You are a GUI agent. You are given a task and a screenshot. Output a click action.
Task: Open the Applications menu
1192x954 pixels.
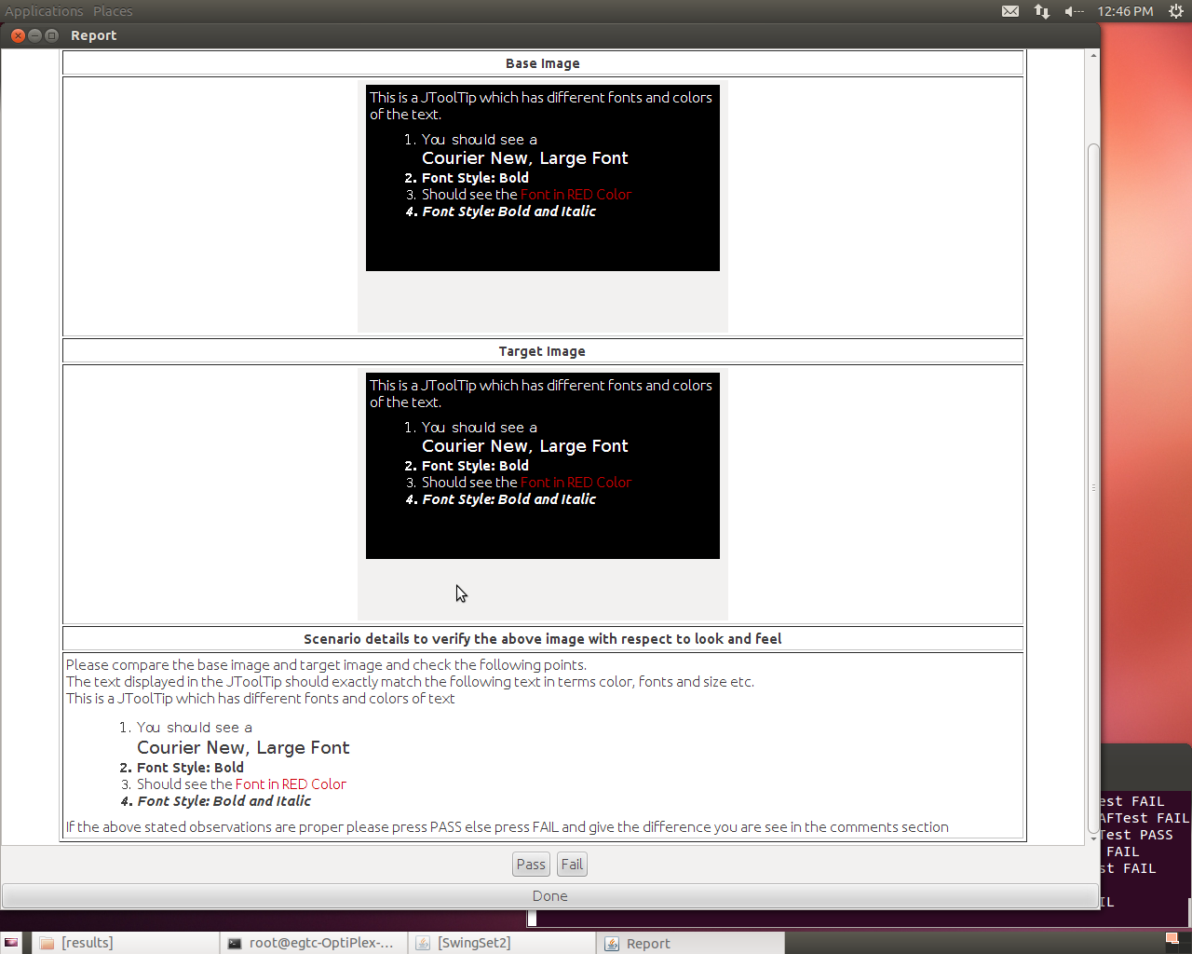[44, 11]
